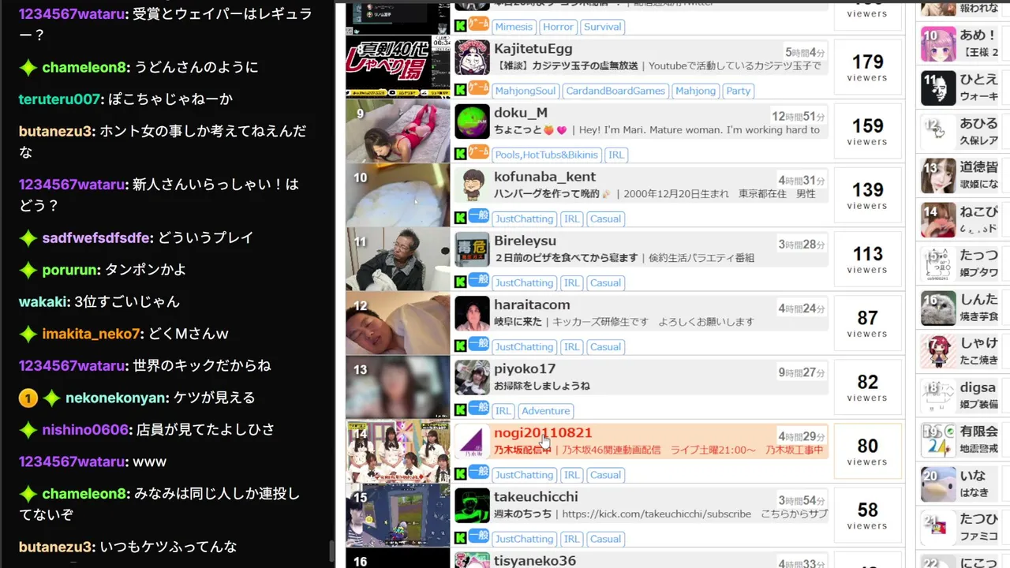The height and width of the screenshot is (568, 1010).
Task: Click username wakaki in chat
Action: point(43,302)
